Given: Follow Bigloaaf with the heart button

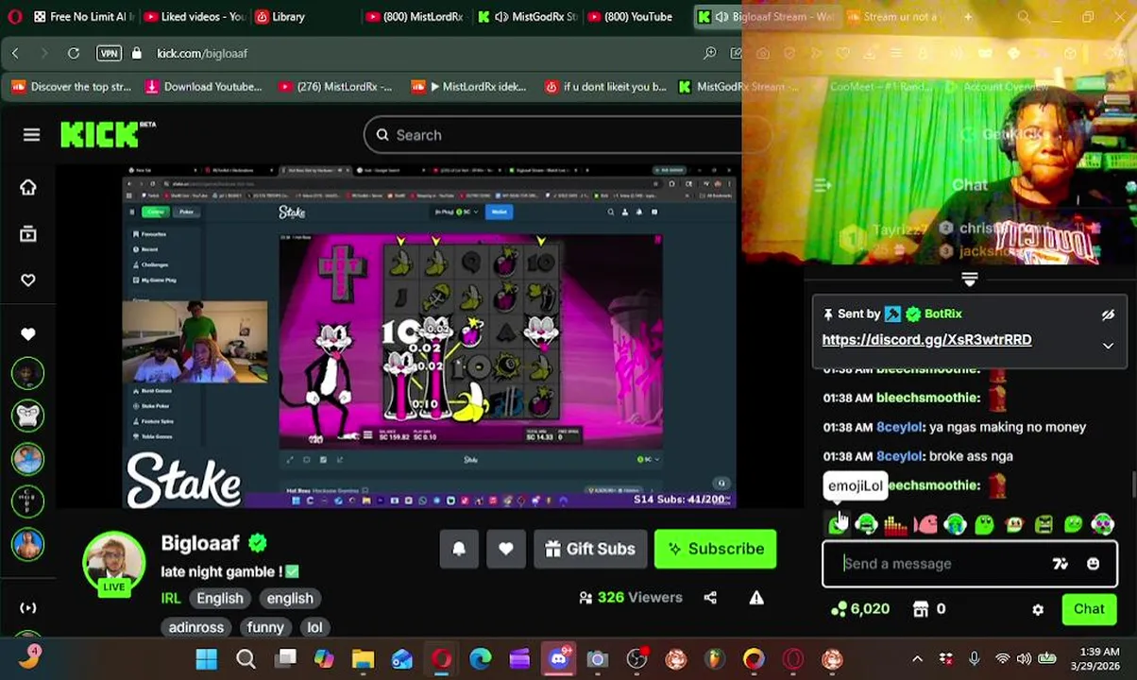Looking at the screenshot, I should pyautogui.click(x=506, y=549).
